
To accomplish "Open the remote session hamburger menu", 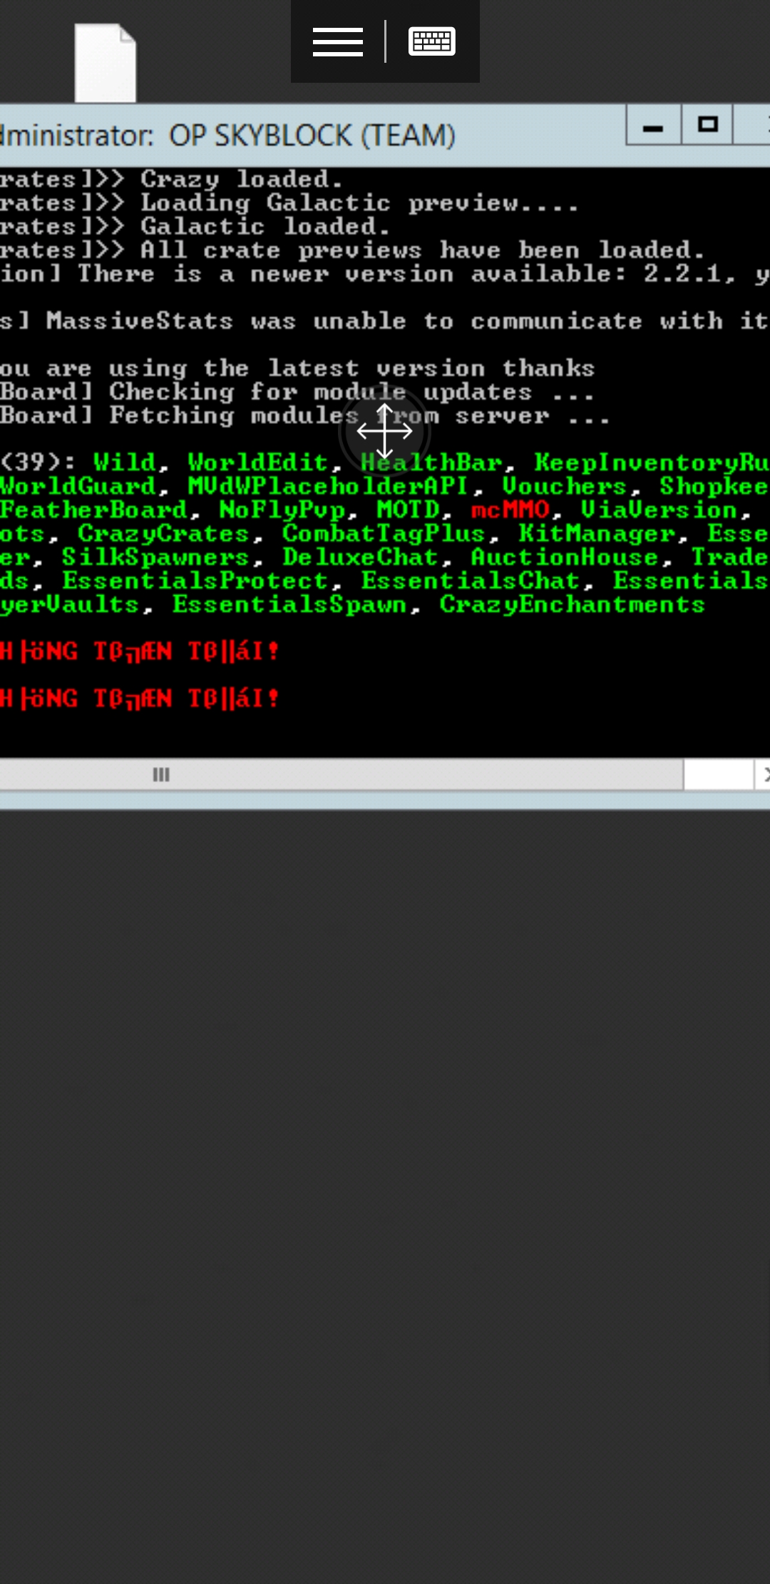I will (338, 41).
